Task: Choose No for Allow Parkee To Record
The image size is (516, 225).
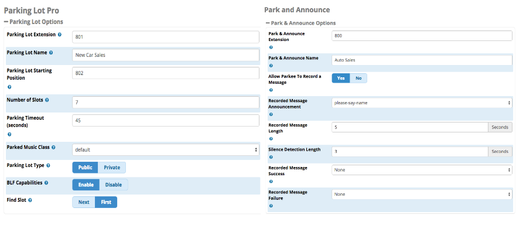Action: coord(358,78)
